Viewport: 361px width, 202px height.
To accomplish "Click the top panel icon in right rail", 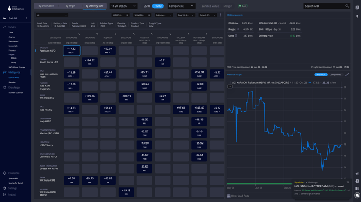I will 357,8.
